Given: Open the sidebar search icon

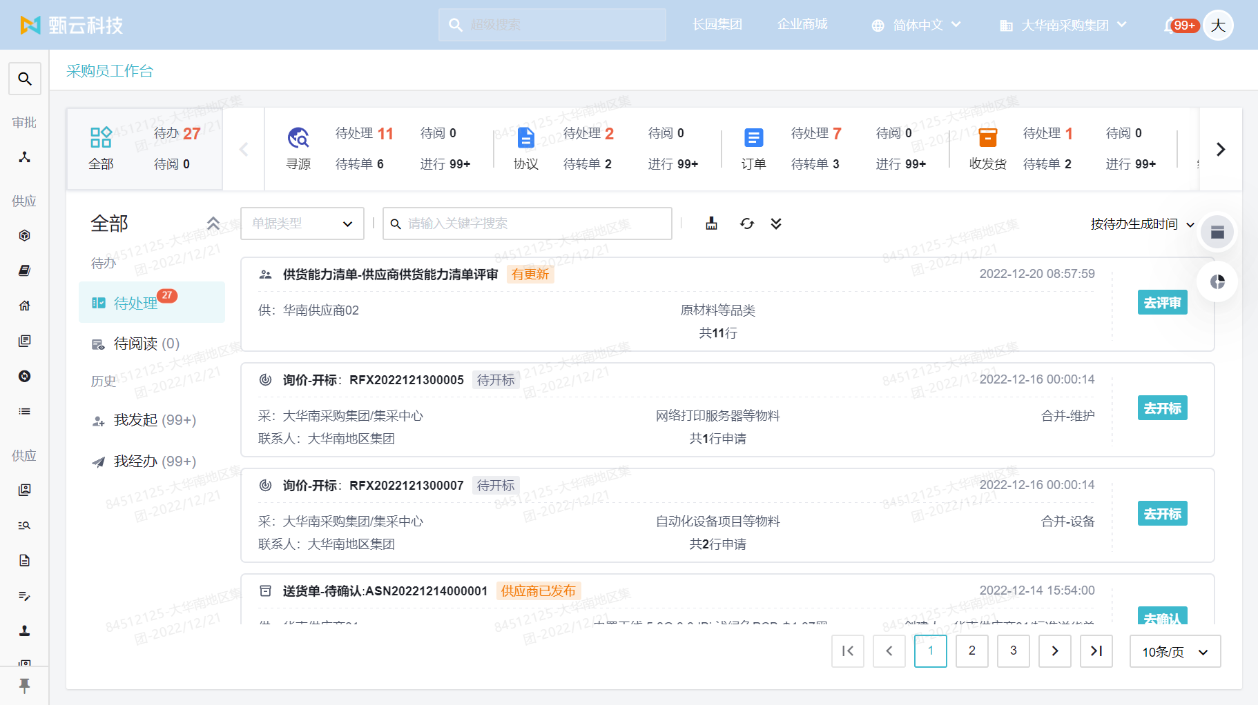Looking at the screenshot, I should point(25,79).
